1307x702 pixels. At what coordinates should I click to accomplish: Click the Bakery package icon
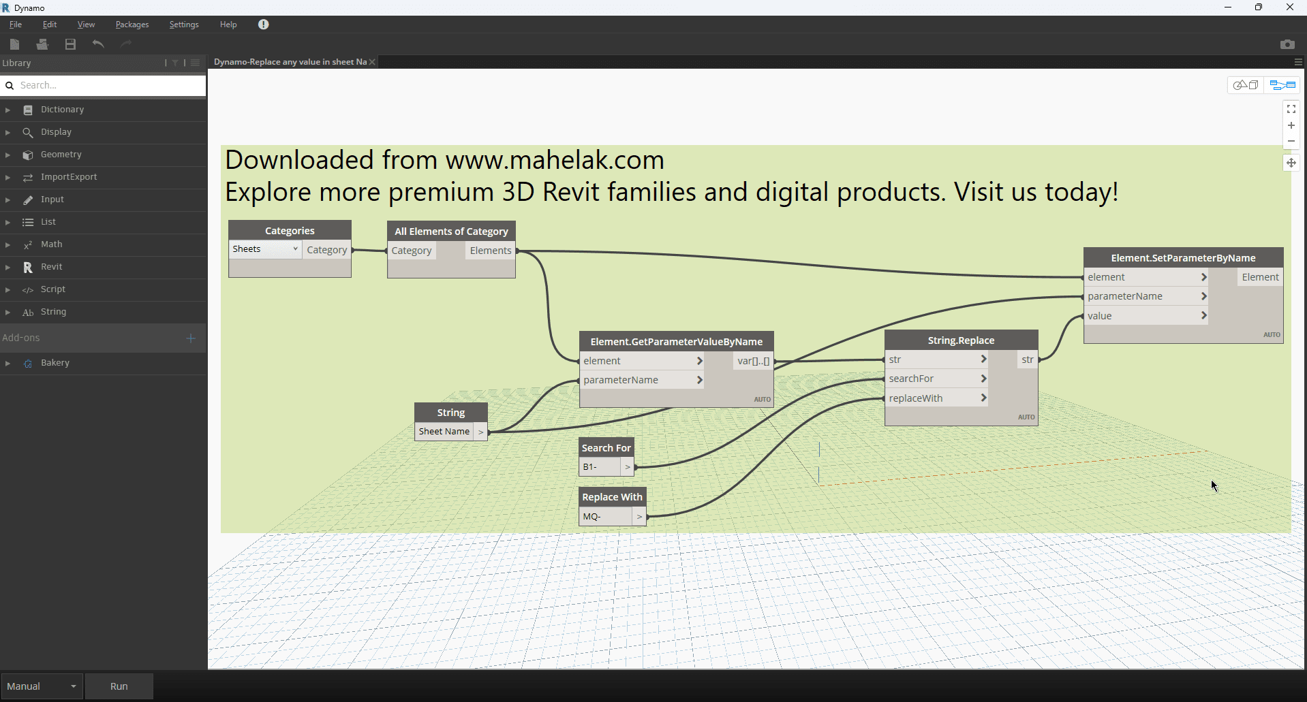(x=28, y=363)
